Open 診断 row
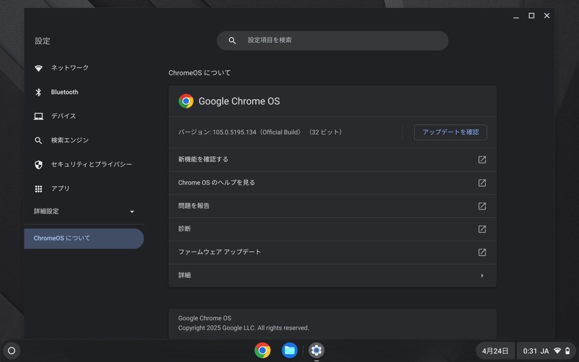This screenshot has height=362, width=579. point(332,229)
